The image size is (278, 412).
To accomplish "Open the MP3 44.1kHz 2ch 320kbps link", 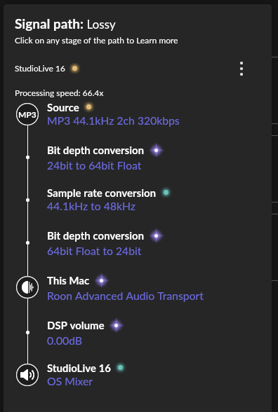I will (x=113, y=121).
